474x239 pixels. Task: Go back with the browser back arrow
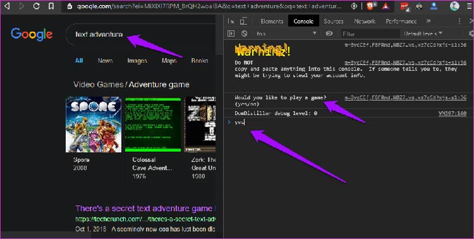(x=7, y=6)
